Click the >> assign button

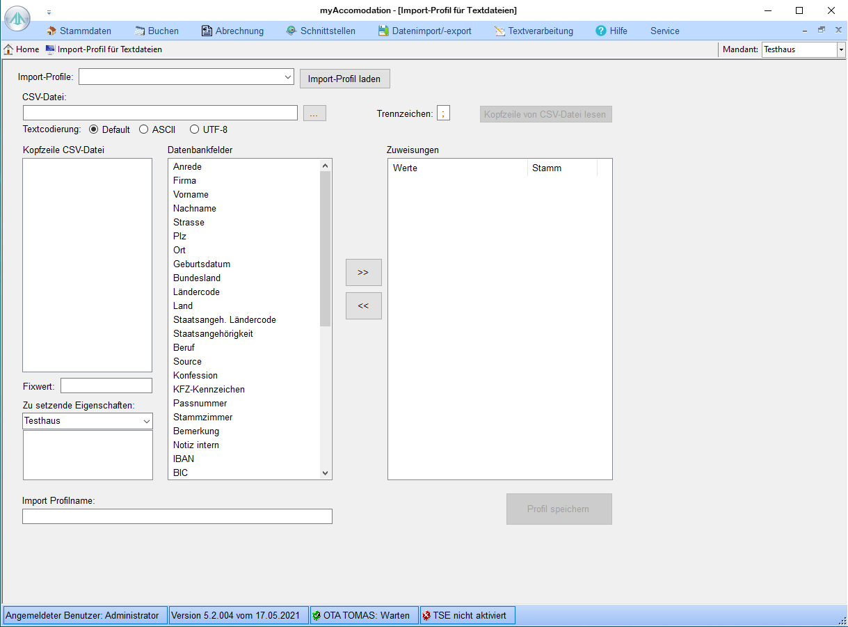[363, 272]
